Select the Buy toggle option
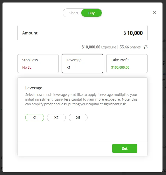Image resolution: width=166 pixels, height=175 pixels. pyautogui.click(x=91, y=13)
